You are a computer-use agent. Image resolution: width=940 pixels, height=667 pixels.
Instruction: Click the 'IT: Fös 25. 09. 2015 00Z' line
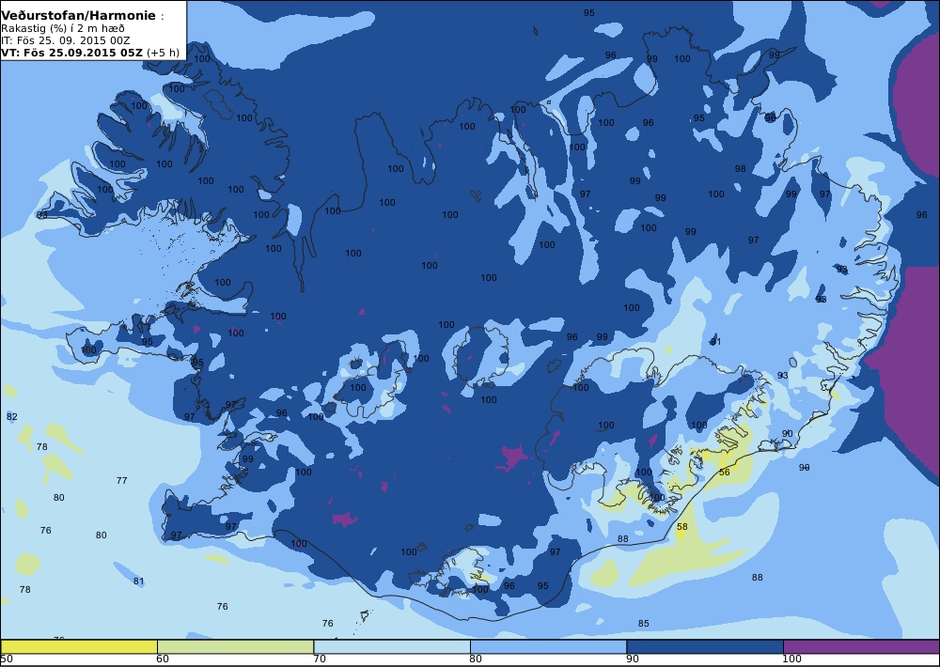[66, 40]
